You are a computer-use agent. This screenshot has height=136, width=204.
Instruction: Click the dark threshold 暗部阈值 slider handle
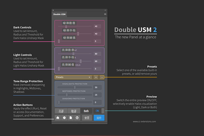tap(59, 41)
